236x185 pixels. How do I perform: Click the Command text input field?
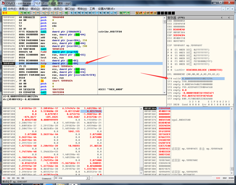click(69, 178)
